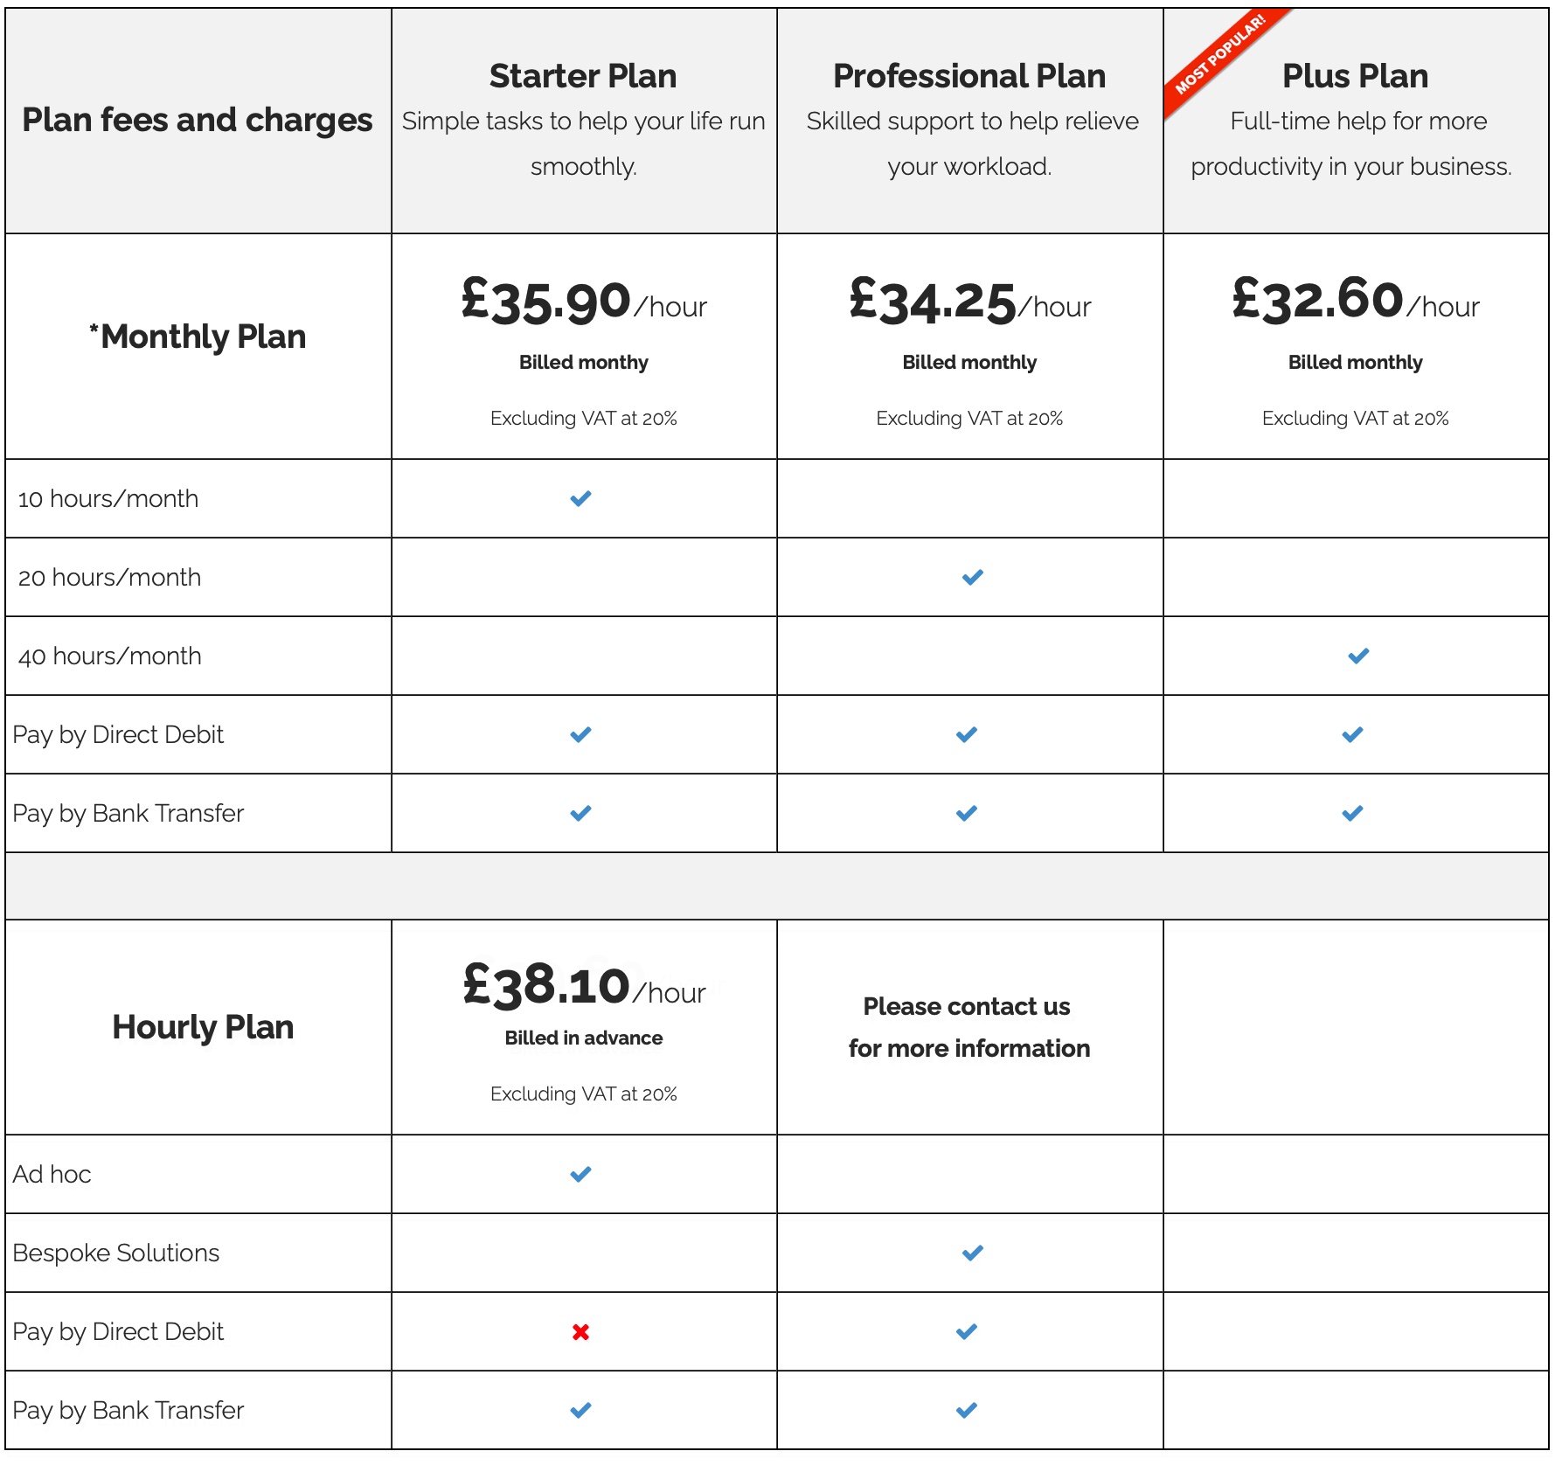Click the £32.60/hour Plus Plan price
This screenshot has height=1465, width=1562.
[x=1355, y=300]
